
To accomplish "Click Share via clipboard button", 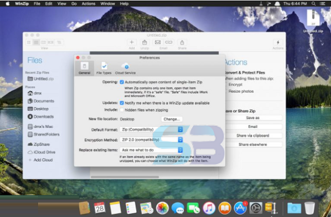I will [253, 136].
